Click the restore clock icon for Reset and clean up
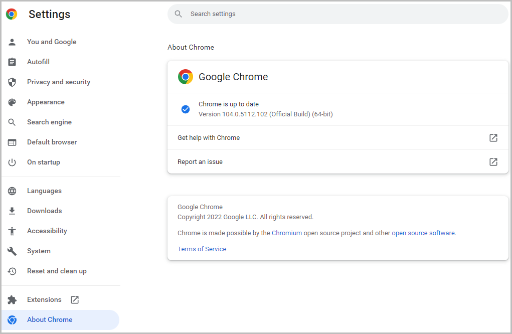The width and height of the screenshot is (512, 334). 12,271
